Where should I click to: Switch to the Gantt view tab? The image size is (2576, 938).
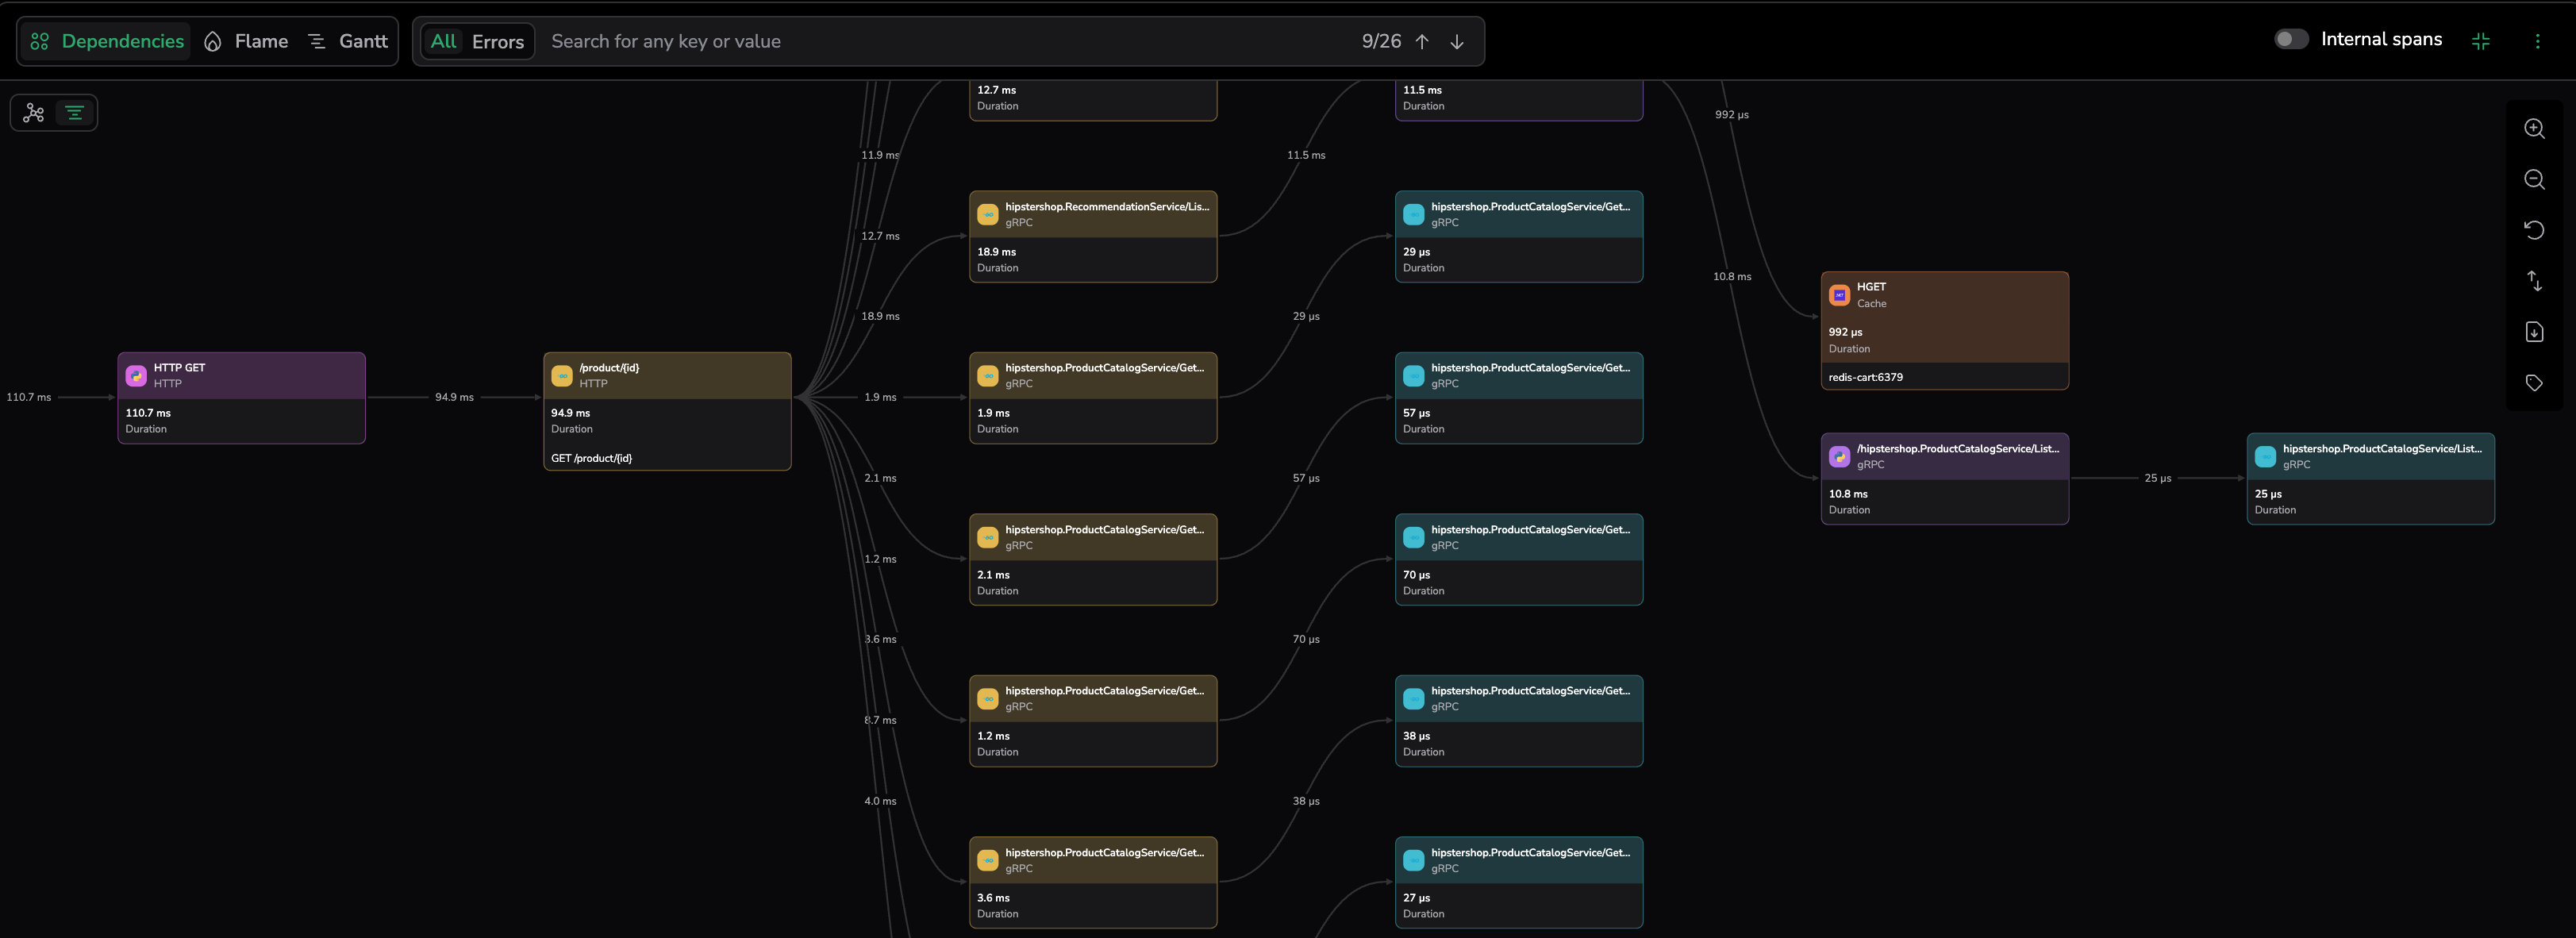tap(348, 41)
